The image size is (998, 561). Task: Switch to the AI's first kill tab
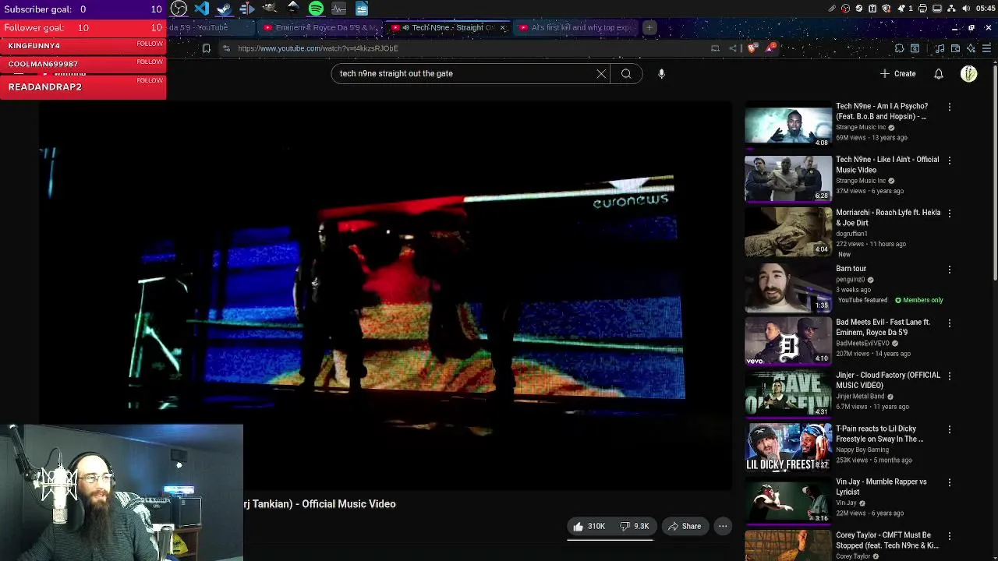click(575, 27)
